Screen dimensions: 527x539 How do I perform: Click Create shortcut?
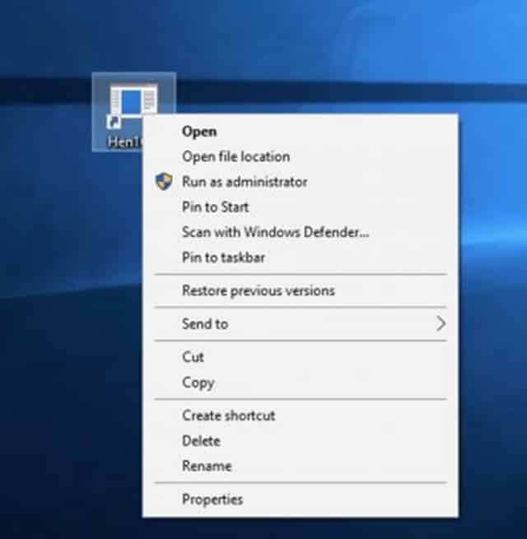click(228, 416)
